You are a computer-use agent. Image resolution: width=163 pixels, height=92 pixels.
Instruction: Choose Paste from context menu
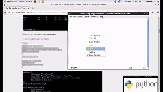coord(96,49)
